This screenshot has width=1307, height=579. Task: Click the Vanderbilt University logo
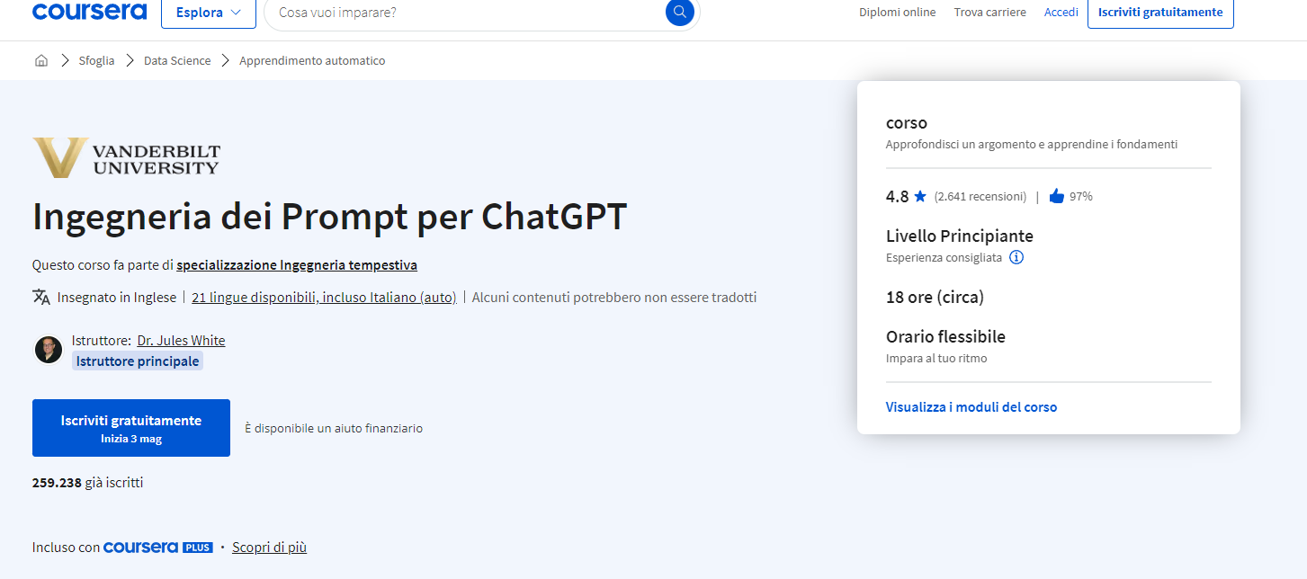click(126, 157)
